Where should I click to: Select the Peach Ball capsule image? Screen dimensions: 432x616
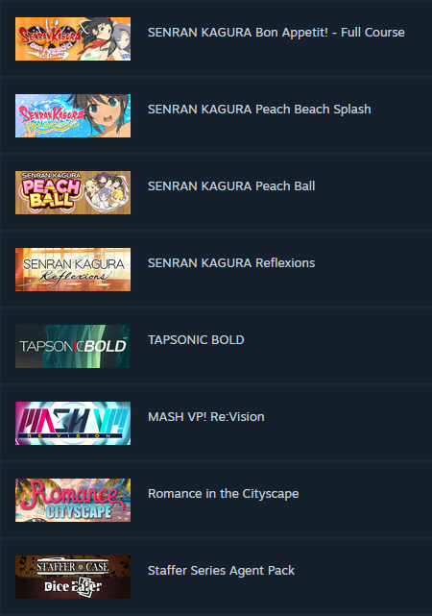pos(73,192)
